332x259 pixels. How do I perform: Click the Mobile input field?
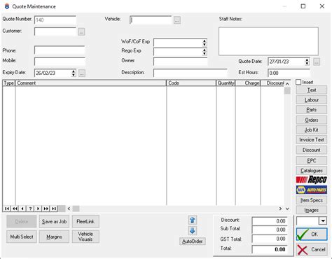point(60,62)
